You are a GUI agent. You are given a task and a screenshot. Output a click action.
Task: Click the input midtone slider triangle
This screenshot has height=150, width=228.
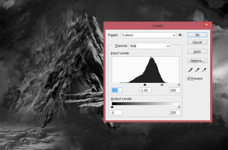pos(162,85)
